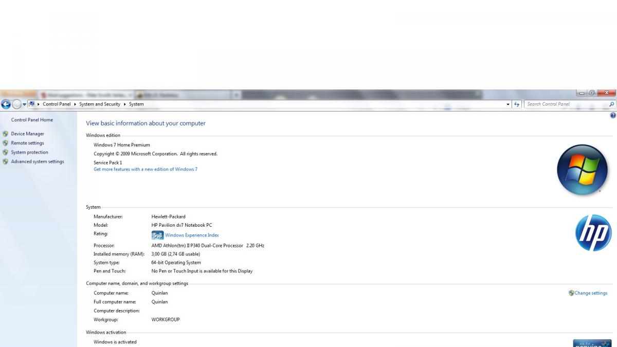Click the 'HP Pavilion dv7 Notebook PC' model value

pyautogui.click(x=182, y=225)
